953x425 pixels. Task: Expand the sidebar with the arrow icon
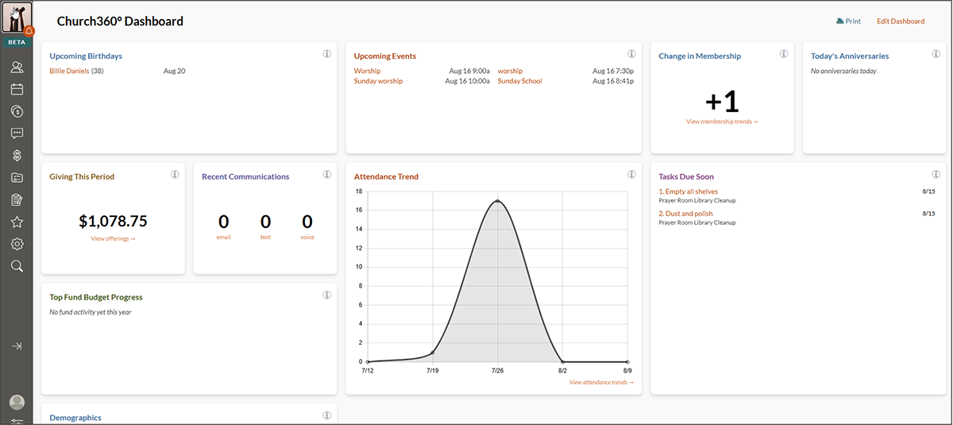pos(17,346)
